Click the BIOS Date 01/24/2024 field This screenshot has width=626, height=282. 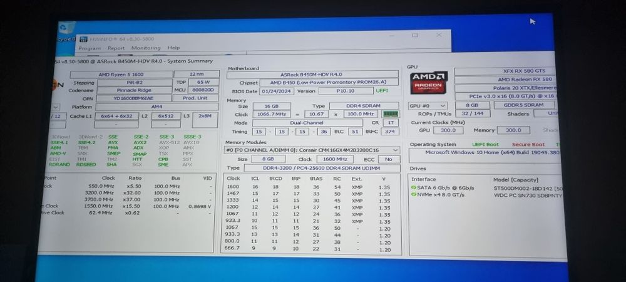(x=277, y=91)
